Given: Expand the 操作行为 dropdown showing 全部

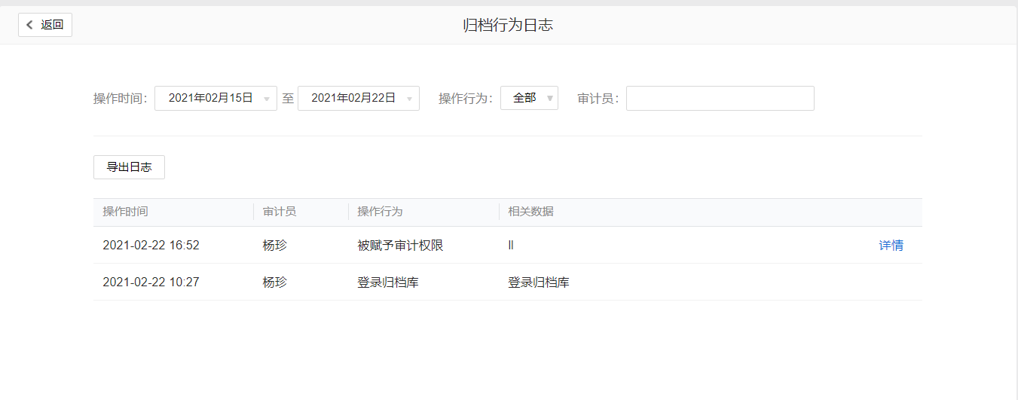Looking at the screenshot, I should pyautogui.click(x=529, y=98).
